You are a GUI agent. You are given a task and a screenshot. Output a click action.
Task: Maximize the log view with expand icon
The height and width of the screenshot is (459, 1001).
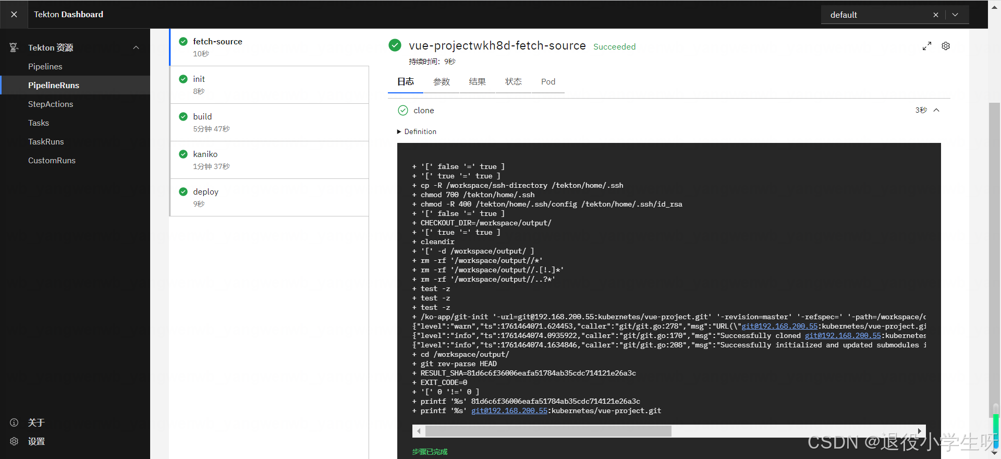click(927, 46)
